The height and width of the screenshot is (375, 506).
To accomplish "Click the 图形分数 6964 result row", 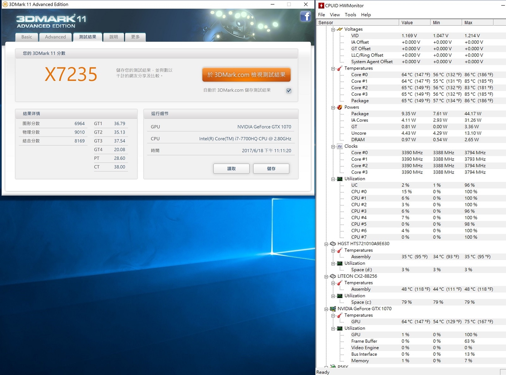I will point(54,124).
